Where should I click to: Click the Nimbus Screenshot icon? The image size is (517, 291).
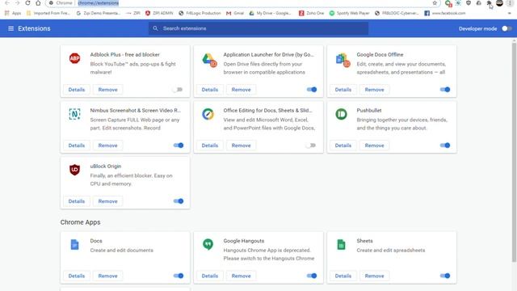(74, 114)
